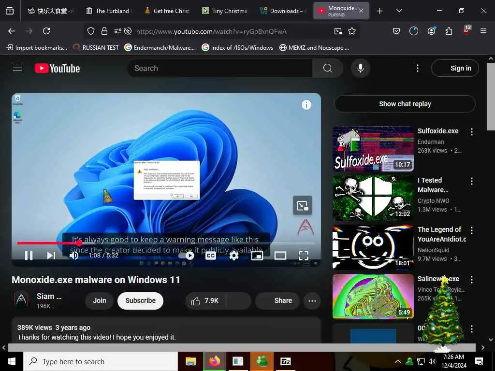The width and height of the screenshot is (495, 371).
Task: Switch to the 快乐大食堂 tab
Action: click(50, 11)
